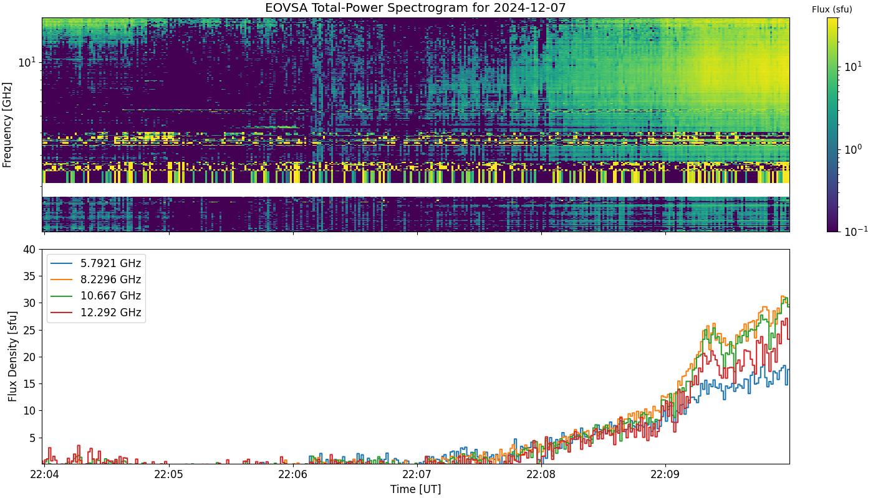This screenshot has width=873, height=498.
Task: Click the colorbar near the 10^0 tick
Action: click(832, 149)
